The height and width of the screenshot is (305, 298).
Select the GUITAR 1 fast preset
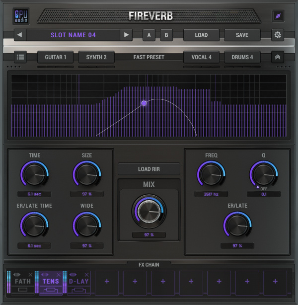pos(56,57)
